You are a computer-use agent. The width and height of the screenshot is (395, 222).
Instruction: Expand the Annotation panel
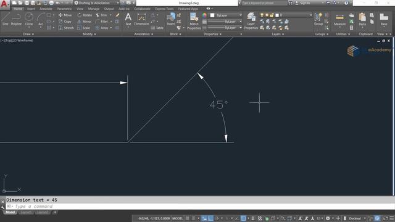point(143,34)
